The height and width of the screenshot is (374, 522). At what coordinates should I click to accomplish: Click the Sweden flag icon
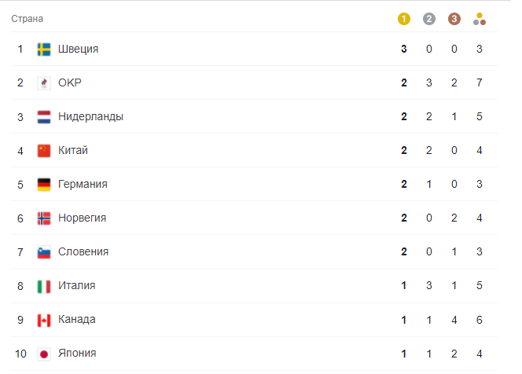pos(44,49)
